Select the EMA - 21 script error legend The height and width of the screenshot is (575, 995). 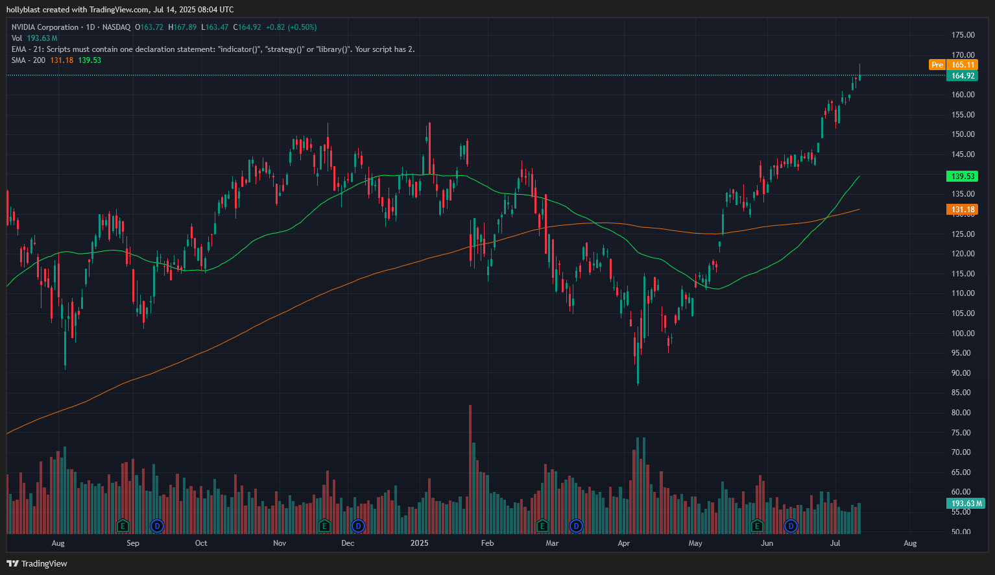[x=213, y=49]
